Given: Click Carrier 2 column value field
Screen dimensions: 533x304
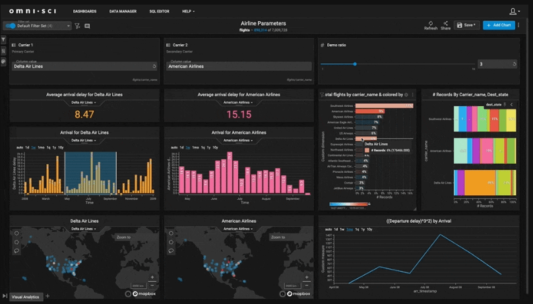Looking at the screenshot, I should [239, 66].
